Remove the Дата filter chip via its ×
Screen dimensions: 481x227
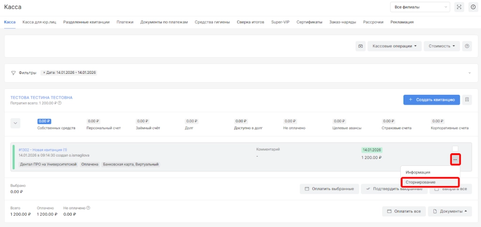click(x=44, y=73)
